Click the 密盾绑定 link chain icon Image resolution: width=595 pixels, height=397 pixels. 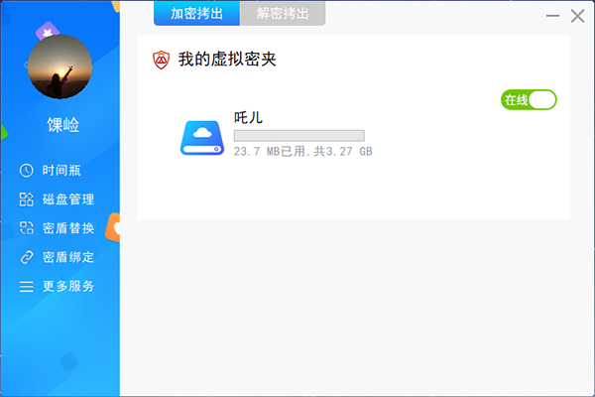point(26,257)
